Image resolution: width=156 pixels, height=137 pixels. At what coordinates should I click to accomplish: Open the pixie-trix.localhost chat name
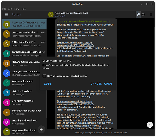point(22,91)
